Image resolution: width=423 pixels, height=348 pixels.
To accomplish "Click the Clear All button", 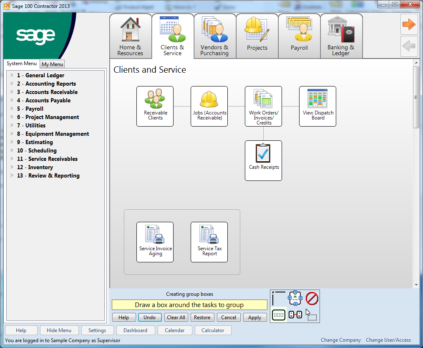I will click(176, 317).
